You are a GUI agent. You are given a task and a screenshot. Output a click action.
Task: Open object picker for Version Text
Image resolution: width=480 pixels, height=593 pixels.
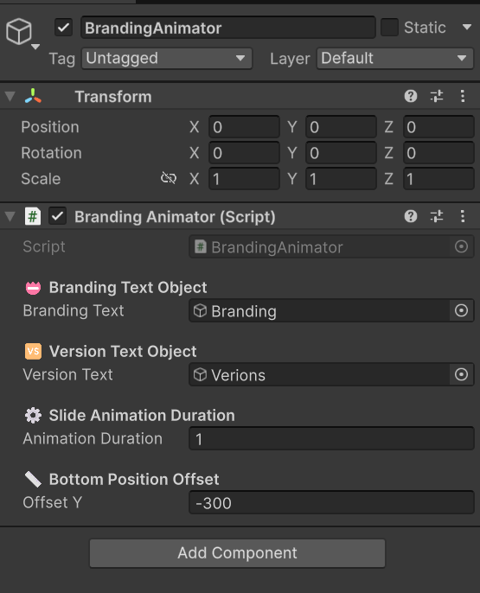tap(461, 374)
